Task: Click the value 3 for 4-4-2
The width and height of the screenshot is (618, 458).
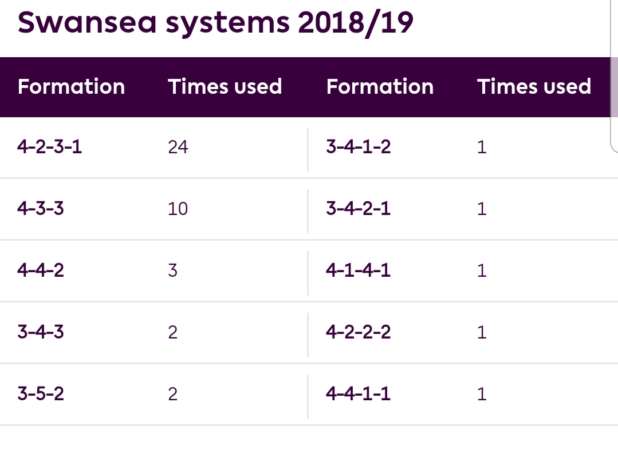Action: pos(172,270)
